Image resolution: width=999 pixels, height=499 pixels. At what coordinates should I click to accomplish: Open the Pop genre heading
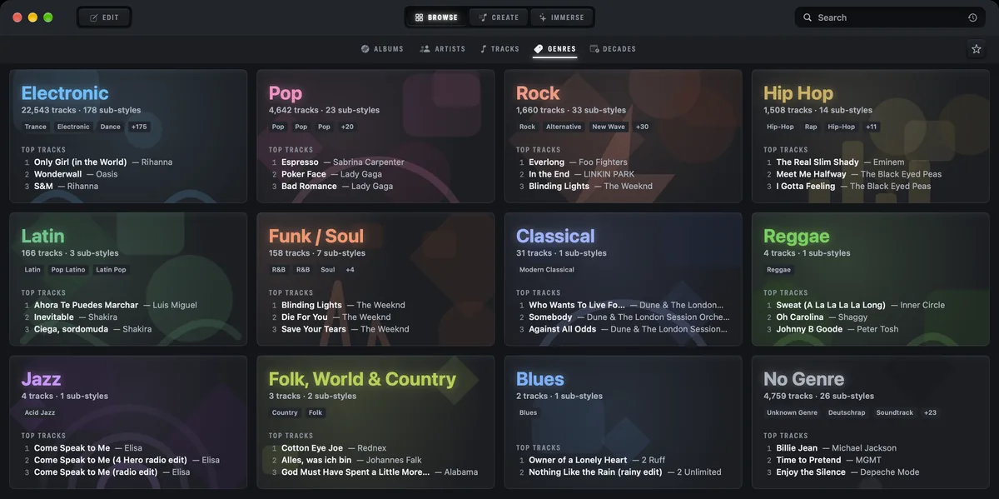[286, 93]
